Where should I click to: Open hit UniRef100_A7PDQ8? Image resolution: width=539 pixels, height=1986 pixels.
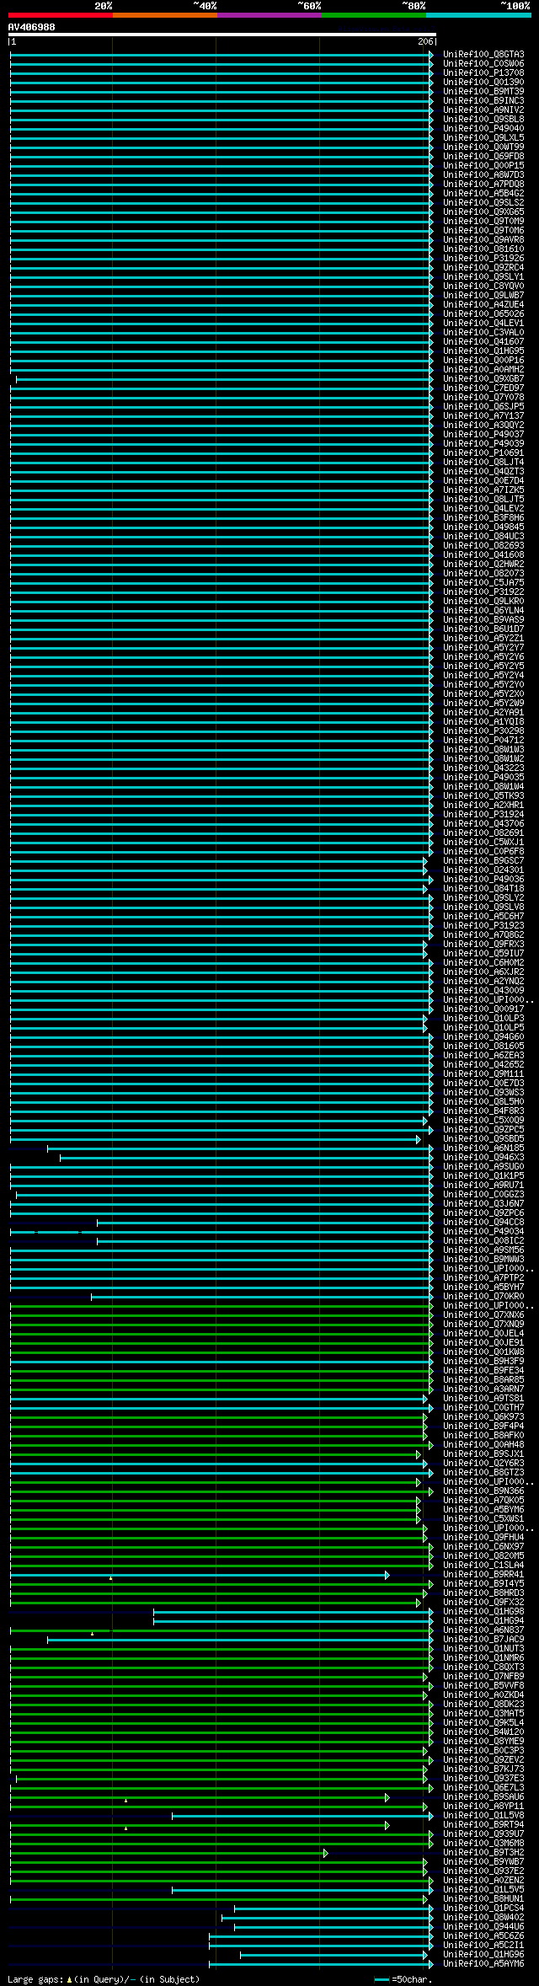click(483, 185)
